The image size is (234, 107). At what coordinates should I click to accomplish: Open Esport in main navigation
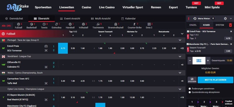point(173,7)
